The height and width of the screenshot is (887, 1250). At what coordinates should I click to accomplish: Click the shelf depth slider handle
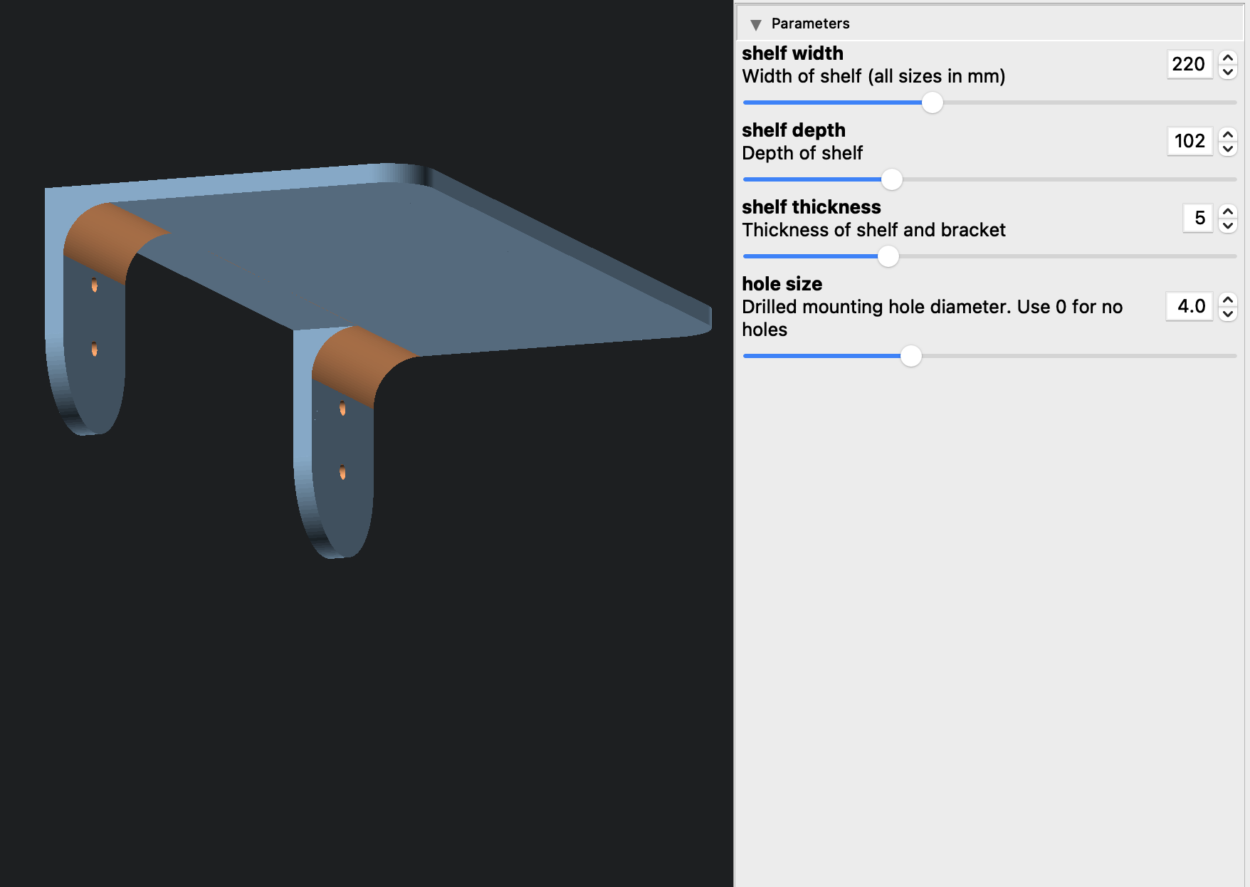(892, 179)
